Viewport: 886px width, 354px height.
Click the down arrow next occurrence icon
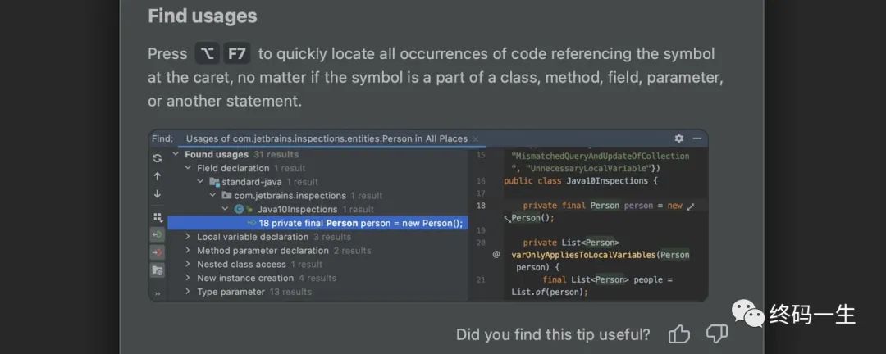158,194
